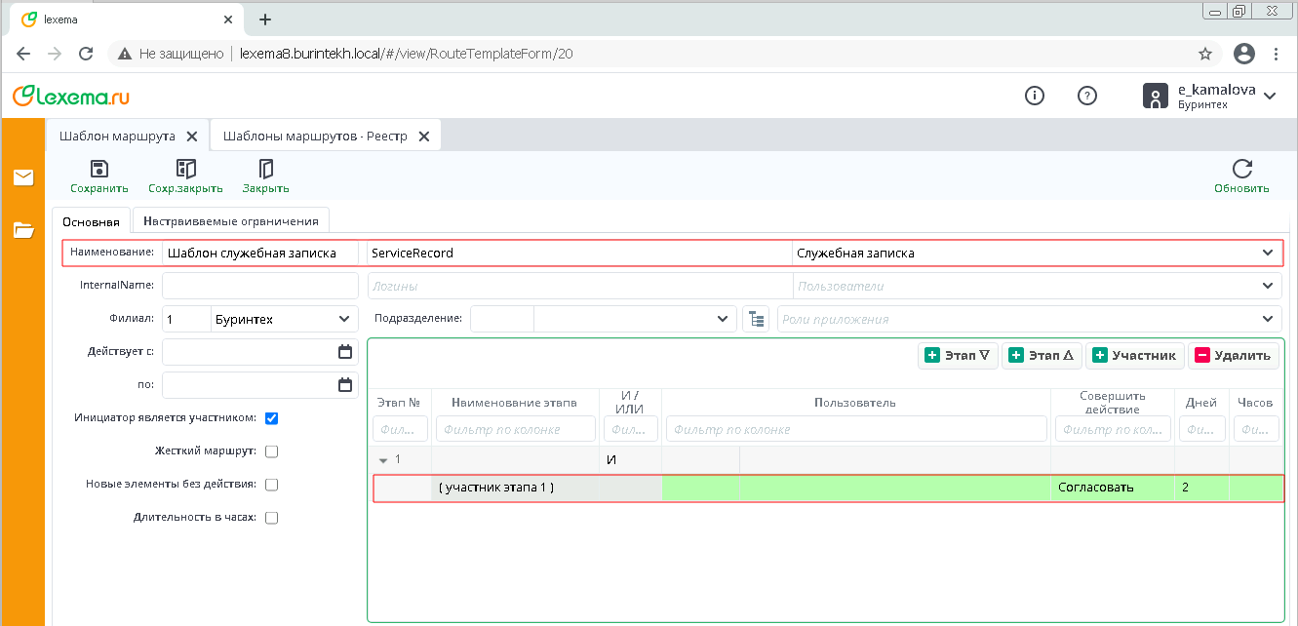Click the Обновить refresh icon

(1241, 169)
